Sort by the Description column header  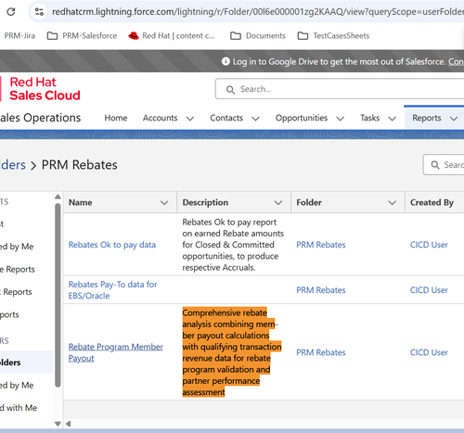click(x=205, y=202)
